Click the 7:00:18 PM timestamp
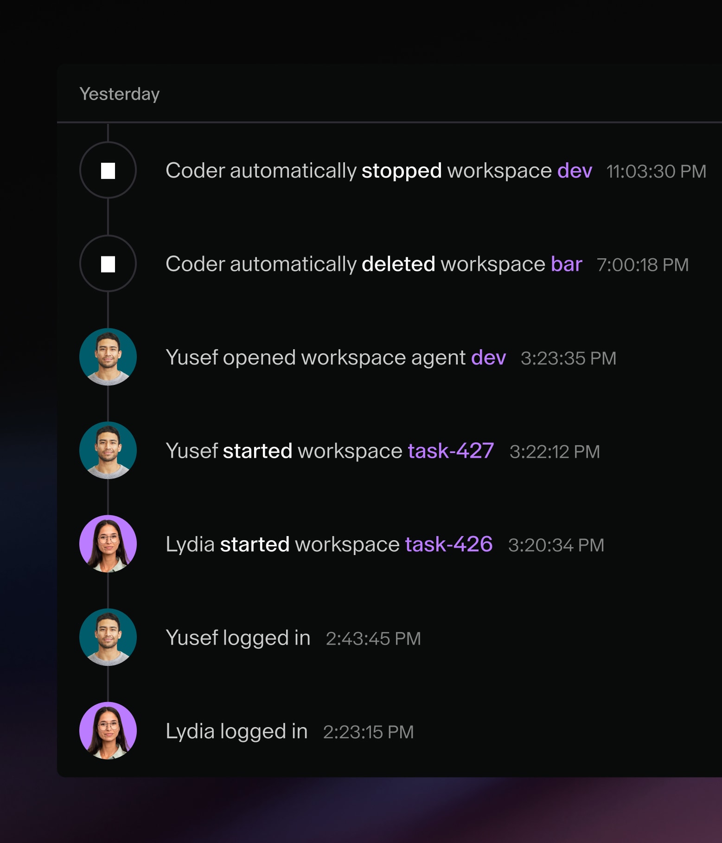This screenshot has width=722, height=843. pyautogui.click(x=642, y=265)
